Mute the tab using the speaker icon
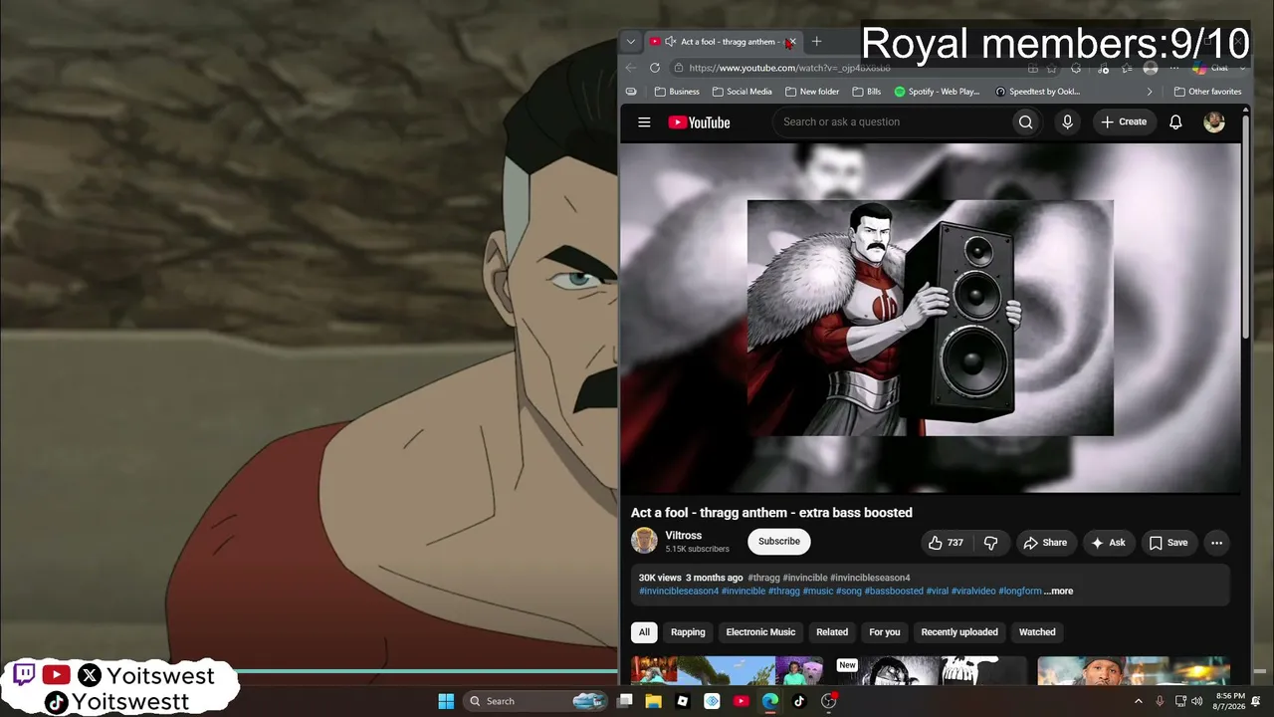 [670, 42]
